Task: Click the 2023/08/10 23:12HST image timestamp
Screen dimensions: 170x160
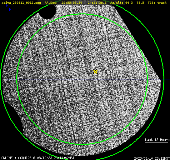Action: coord(152,158)
